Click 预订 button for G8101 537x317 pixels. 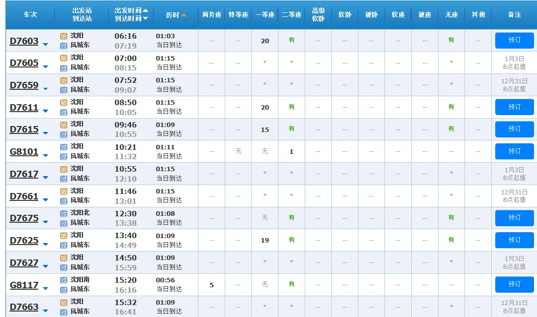[514, 151]
